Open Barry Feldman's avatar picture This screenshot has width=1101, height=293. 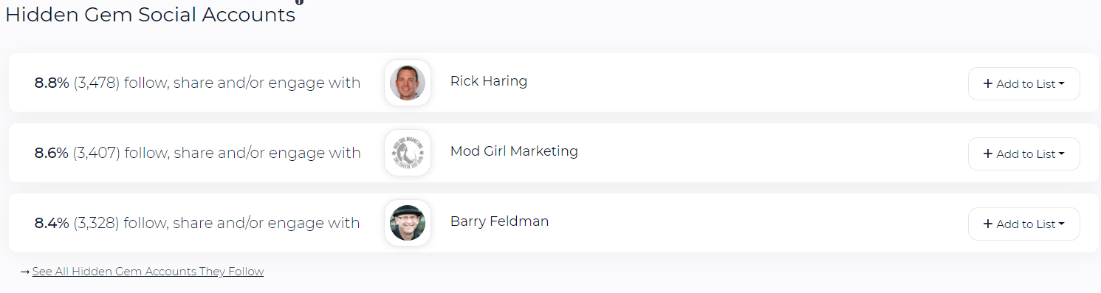click(408, 223)
